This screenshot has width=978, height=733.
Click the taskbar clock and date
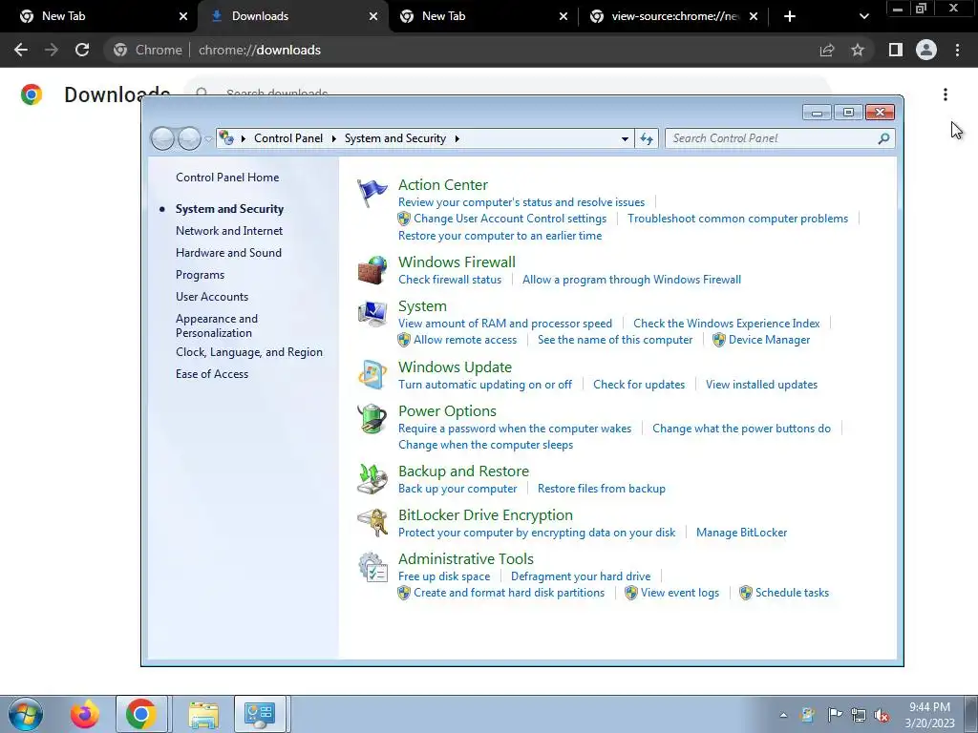(929, 715)
